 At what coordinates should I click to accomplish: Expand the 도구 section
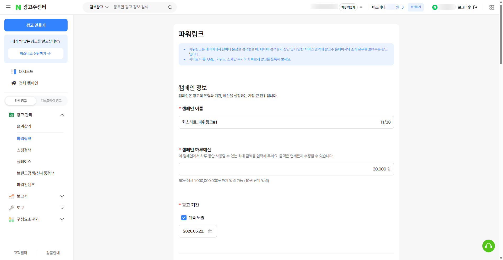(62, 208)
